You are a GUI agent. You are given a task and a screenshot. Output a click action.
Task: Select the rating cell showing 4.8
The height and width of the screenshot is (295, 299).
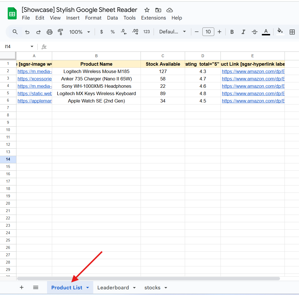coord(203,93)
